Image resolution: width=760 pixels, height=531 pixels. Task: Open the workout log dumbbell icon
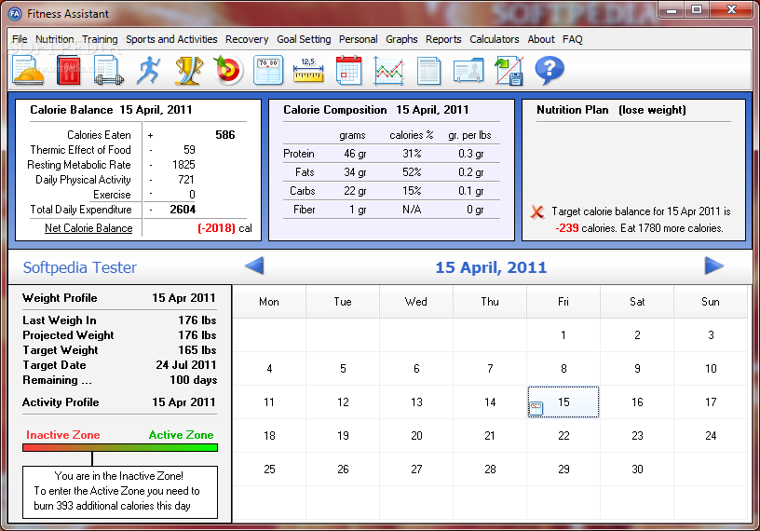108,71
